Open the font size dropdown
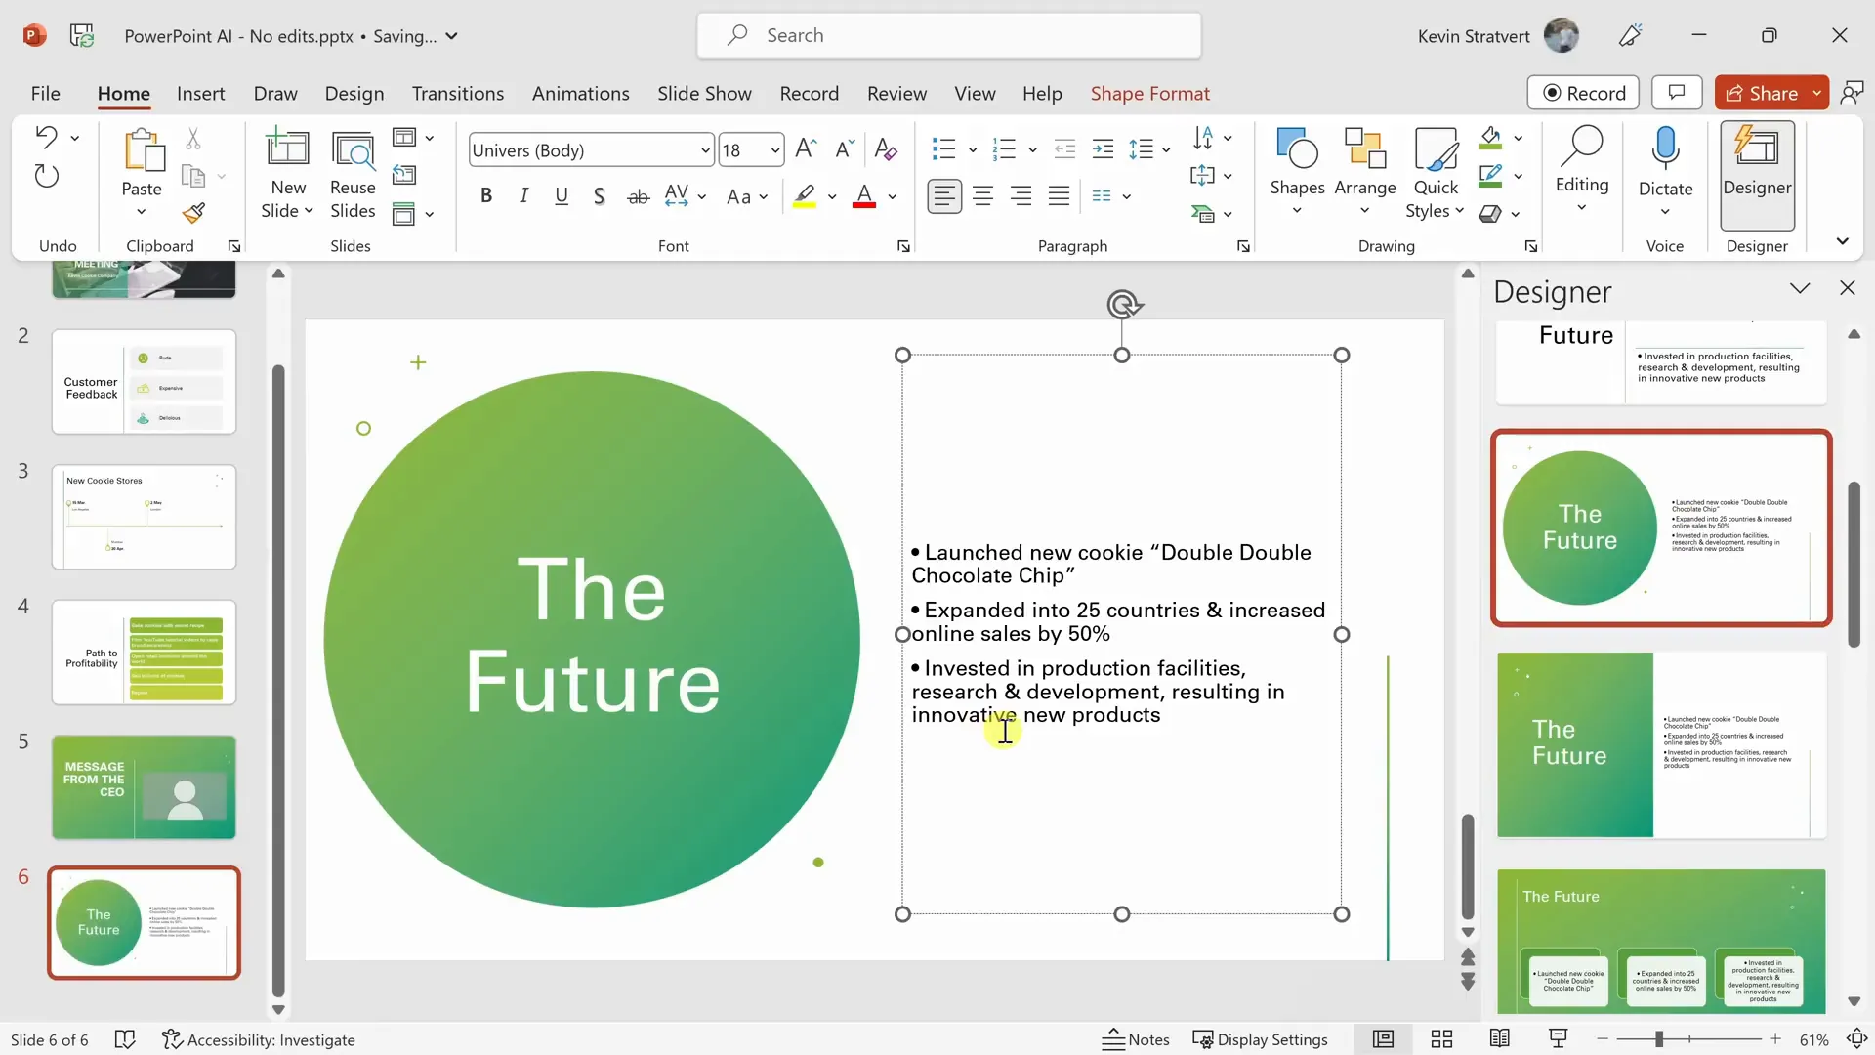The width and height of the screenshot is (1875, 1055). point(775,150)
